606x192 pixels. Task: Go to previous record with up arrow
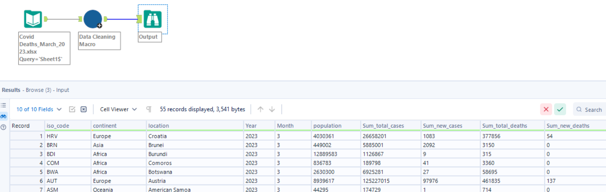[260, 109]
